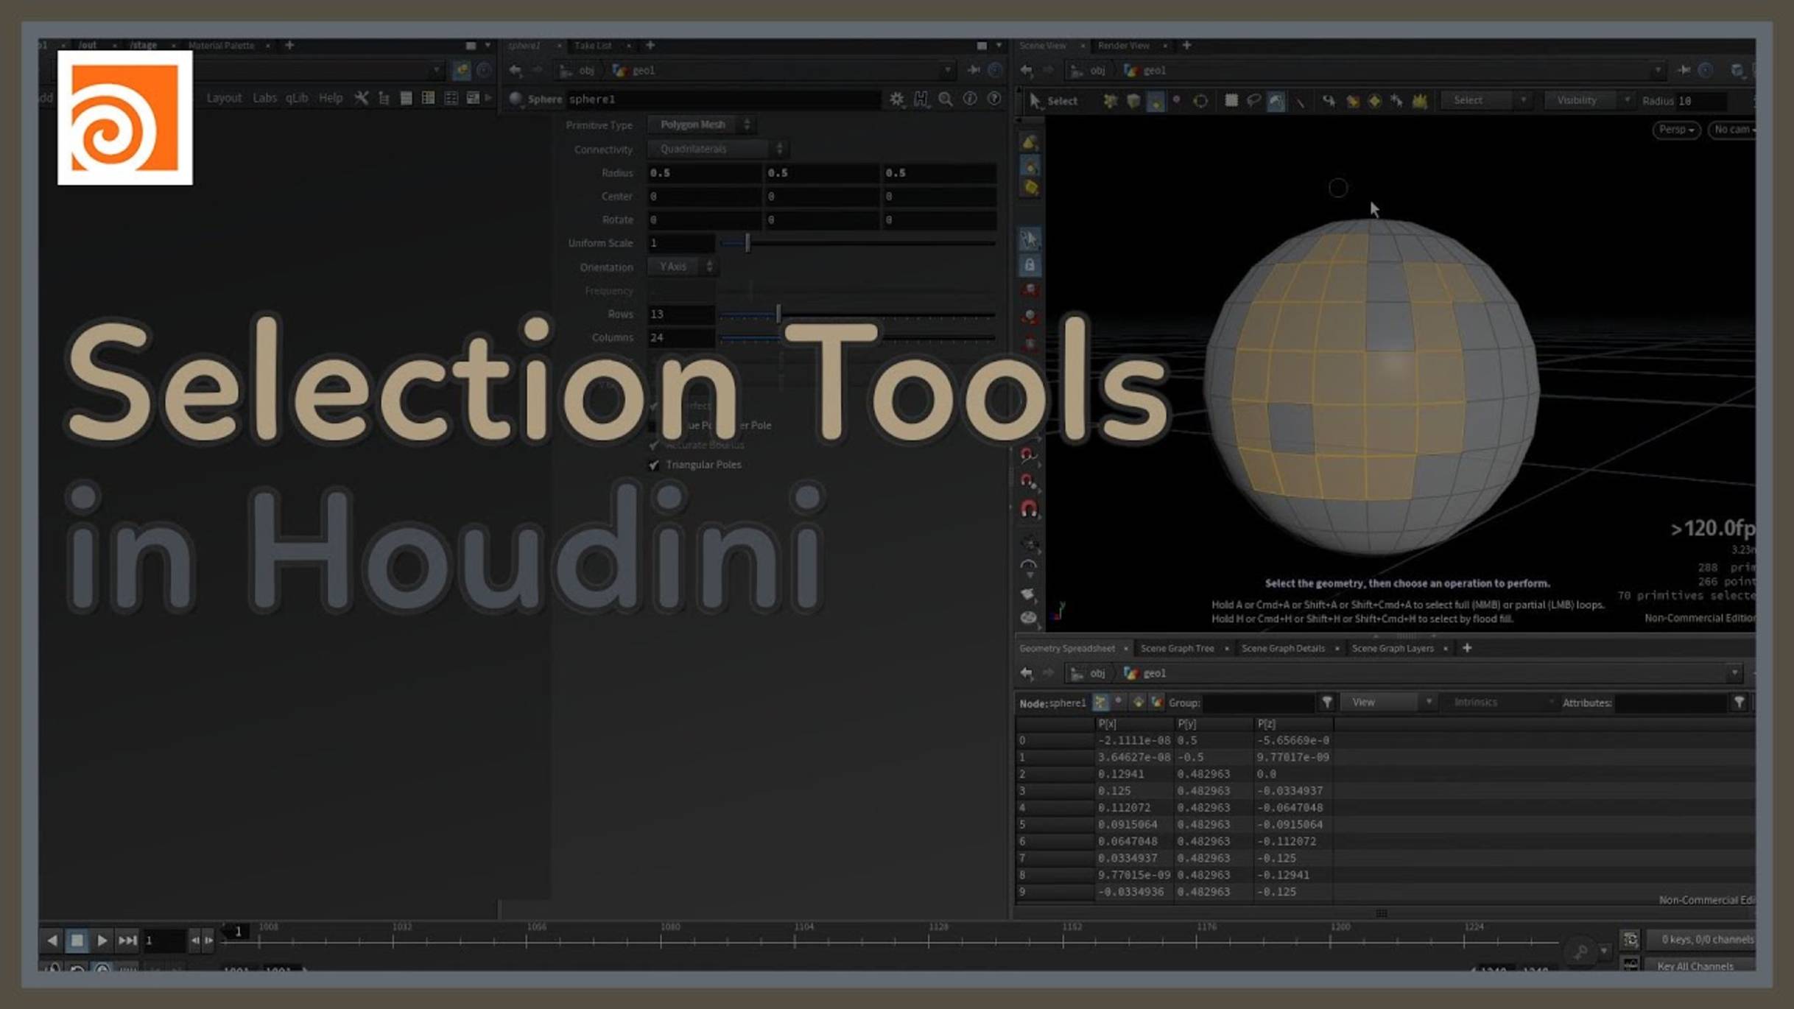This screenshot has width=1794, height=1009.
Task: Open the Persp view menu in the viewport
Action: coord(1676,130)
